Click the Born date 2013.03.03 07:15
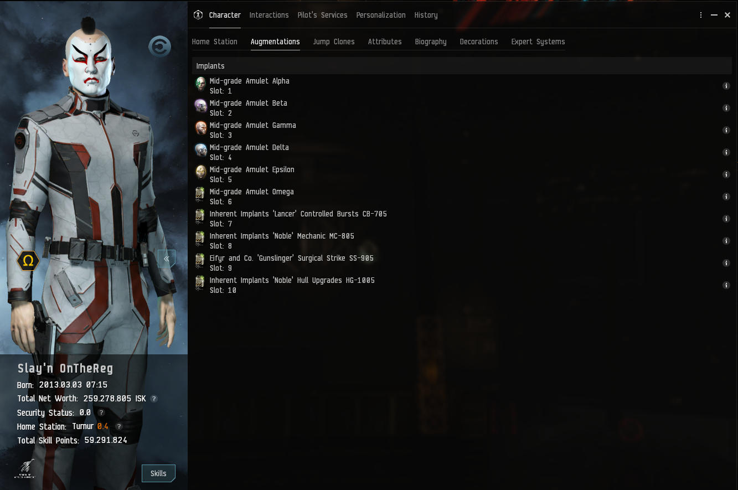 coord(73,385)
